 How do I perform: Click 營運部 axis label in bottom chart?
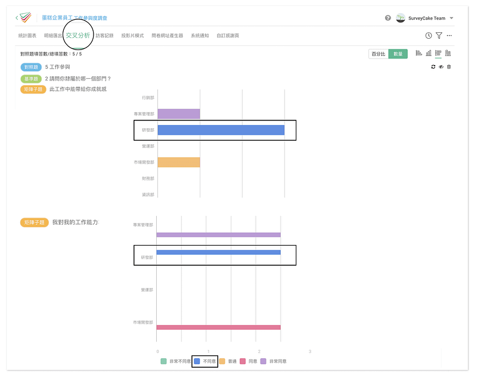click(x=147, y=290)
